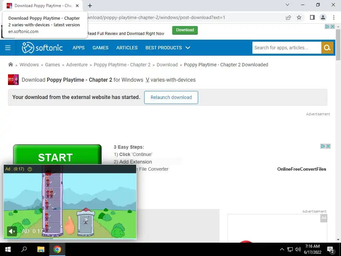The width and height of the screenshot is (341, 256).
Task: Click Windows breadcrumb link
Action: click(29, 65)
